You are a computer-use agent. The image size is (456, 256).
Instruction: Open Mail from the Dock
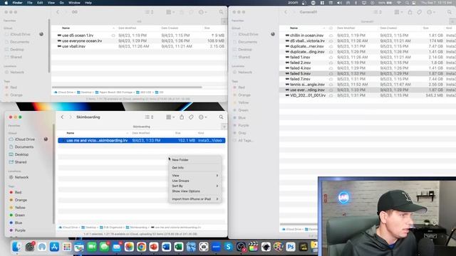coord(117,247)
